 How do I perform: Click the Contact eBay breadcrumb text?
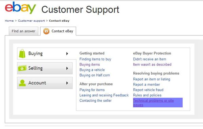coord(59,21)
